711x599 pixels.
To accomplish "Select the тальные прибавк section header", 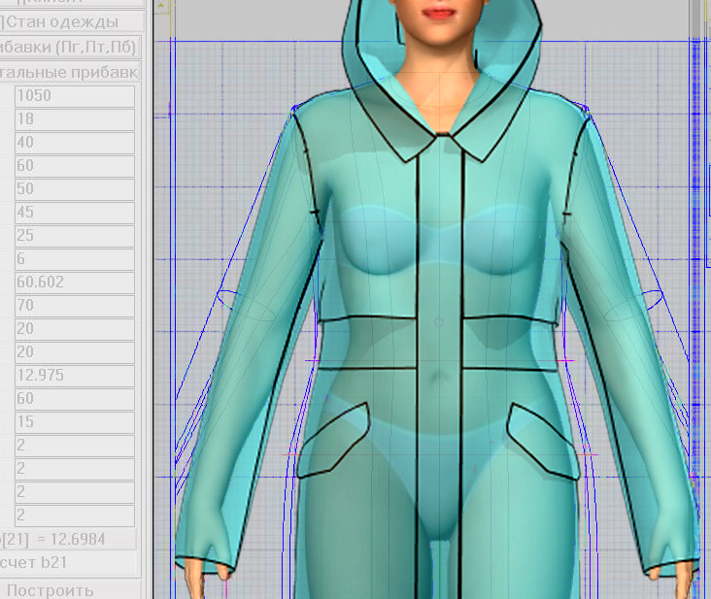I will pos(69,72).
